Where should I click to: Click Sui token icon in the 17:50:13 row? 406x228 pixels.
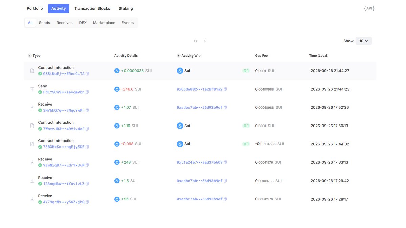coord(180,126)
